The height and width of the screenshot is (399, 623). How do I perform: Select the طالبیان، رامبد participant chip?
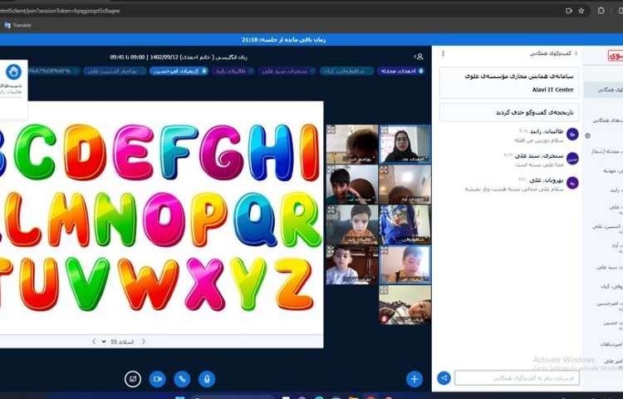coord(233,71)
